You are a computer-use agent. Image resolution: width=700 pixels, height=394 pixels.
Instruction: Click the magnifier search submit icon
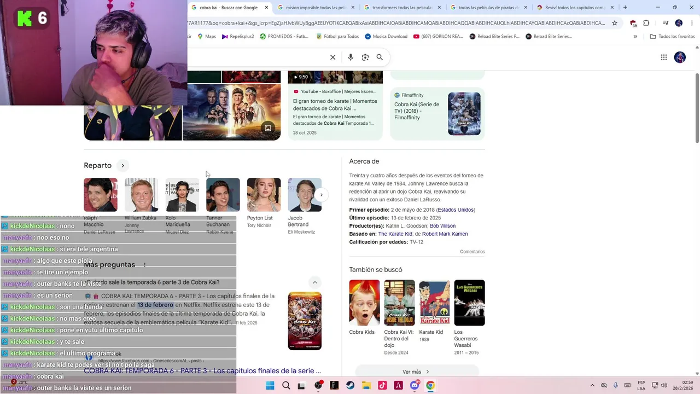[380, 57]
